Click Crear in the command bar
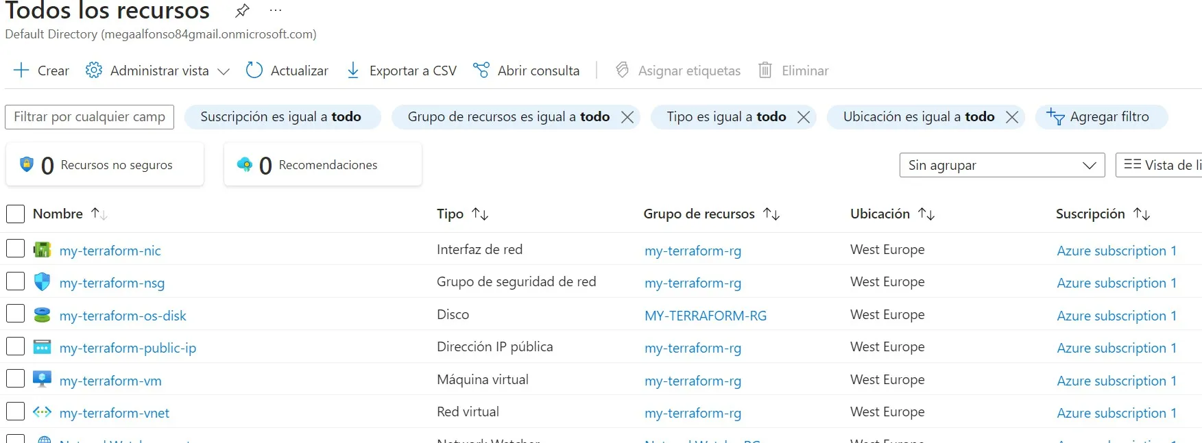This screenshot has height=443, width=1202. tap(42, 71)
